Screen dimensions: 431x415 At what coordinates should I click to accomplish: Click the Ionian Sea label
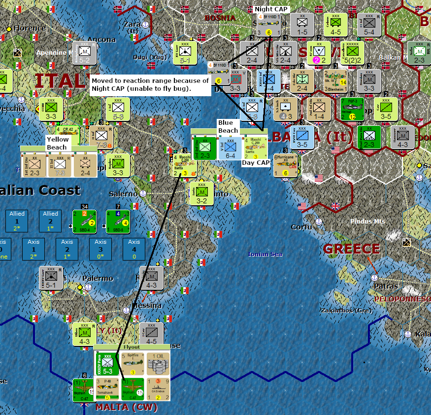[x=265, y=254]
